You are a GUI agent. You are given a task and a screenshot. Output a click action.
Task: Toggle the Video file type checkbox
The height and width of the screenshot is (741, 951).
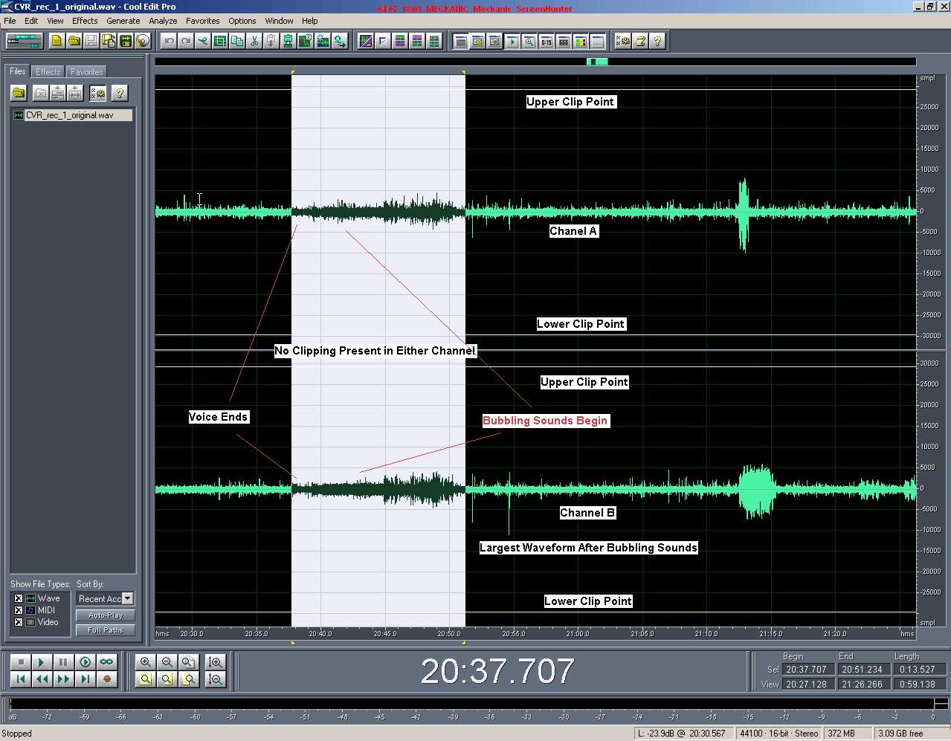coord(19,622)
